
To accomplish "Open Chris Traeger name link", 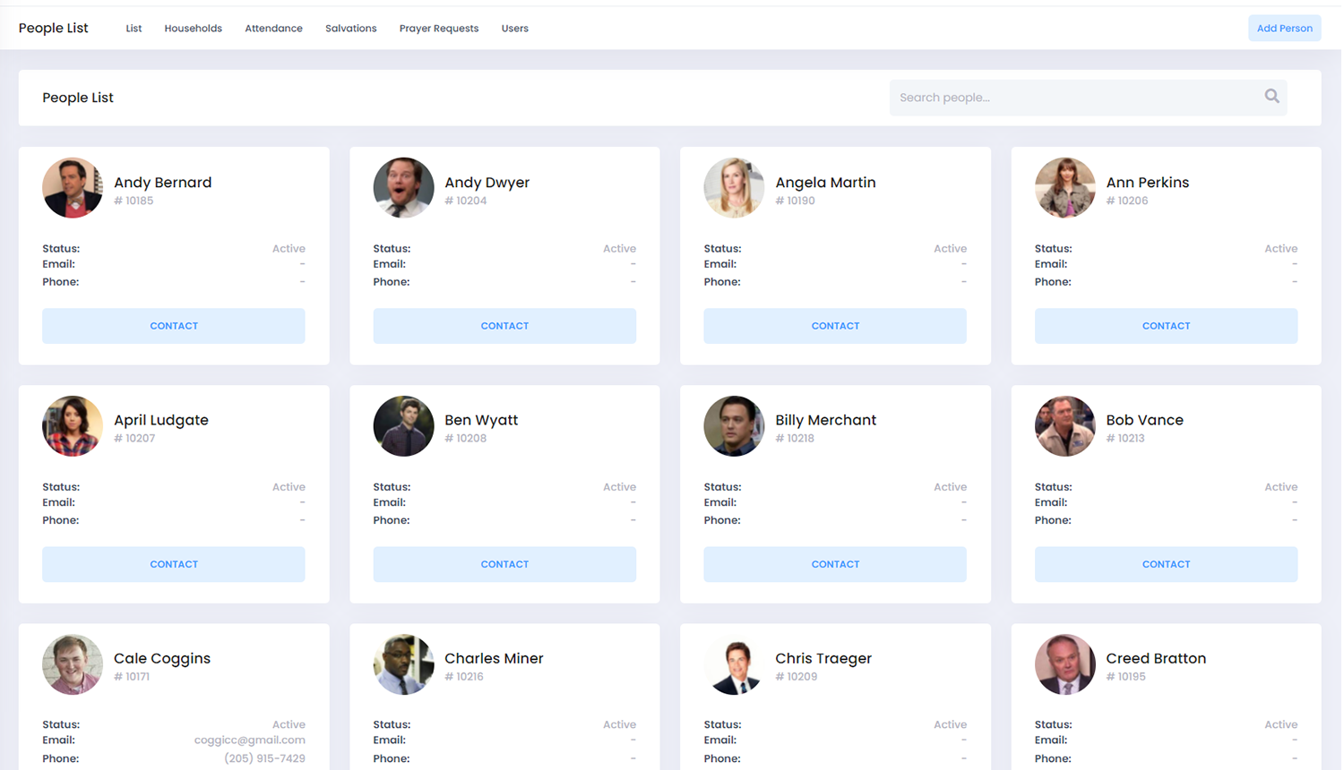I will pyautogui.click(x=823, y=658).
